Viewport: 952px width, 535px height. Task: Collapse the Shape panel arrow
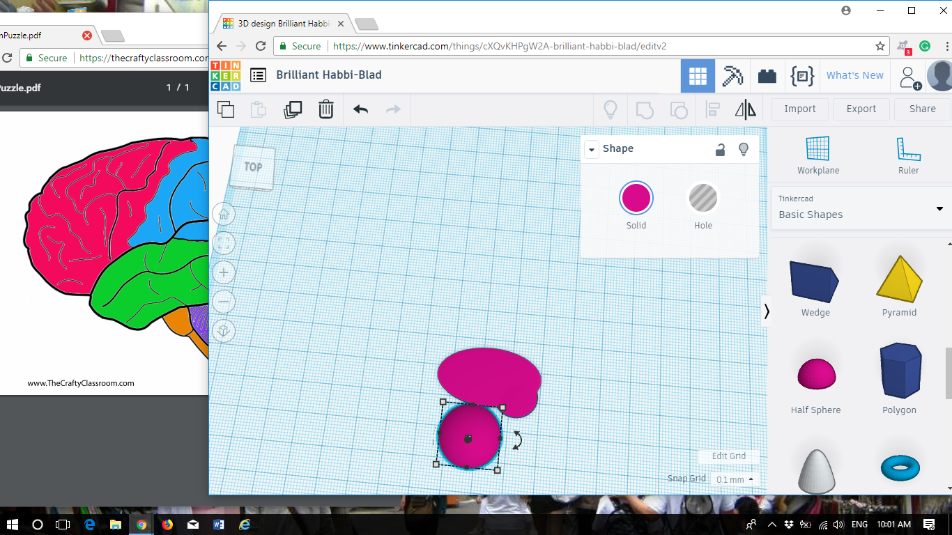(x=591, y=149)
